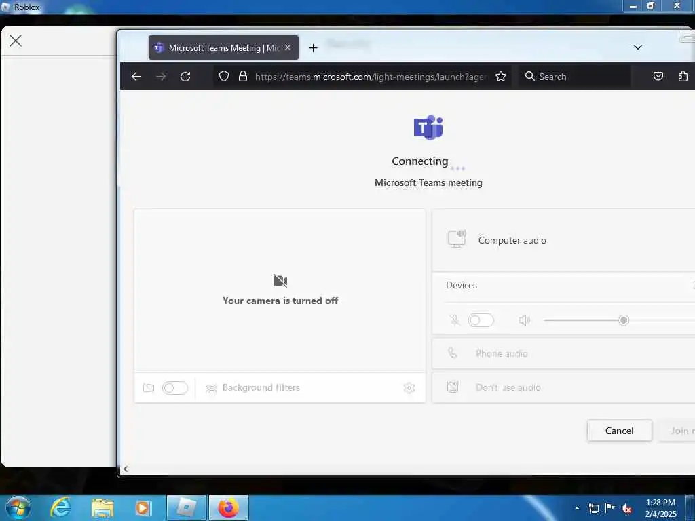695x521 pixels.
Task: Close the Microsoft Teams Meeting tab
Action: (x=288, y=47)
